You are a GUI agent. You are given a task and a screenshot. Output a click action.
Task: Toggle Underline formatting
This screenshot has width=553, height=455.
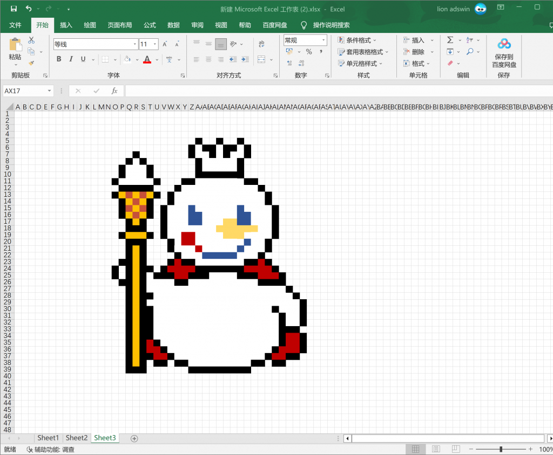tap(83, 59)
